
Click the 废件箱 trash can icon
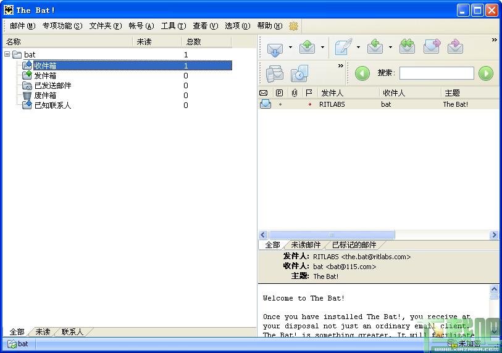[x=27, y=96]
